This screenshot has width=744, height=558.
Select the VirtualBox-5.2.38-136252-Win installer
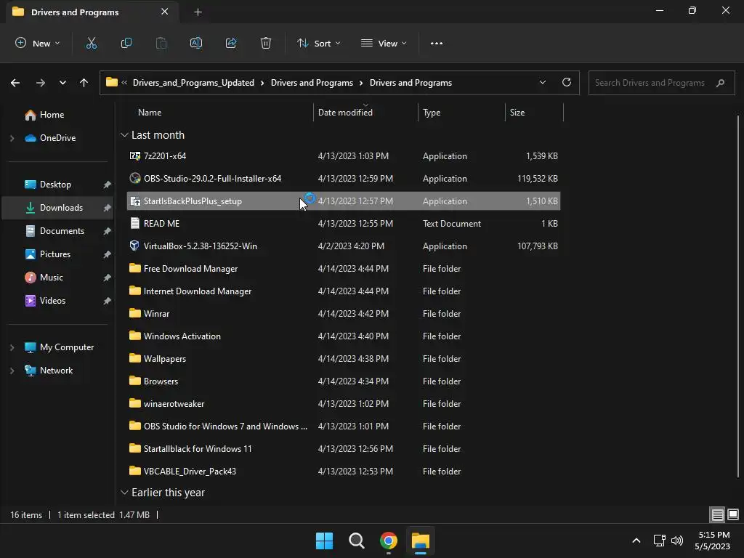(344, 246)
